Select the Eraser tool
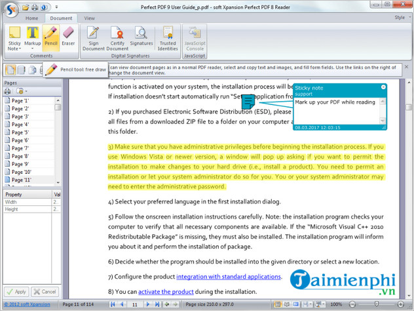Image resolution: width=414 pixels, height=311 pixels. pos(68,36)
